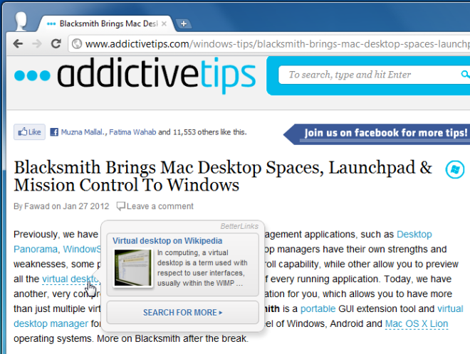The width and height of the screenshot is (470, 354).
Task: Click the article headline Blacksmith Brings Mac
Action: (x=223, y=176)
